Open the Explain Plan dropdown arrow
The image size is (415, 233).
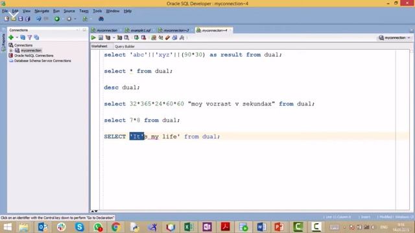point(114,38)
